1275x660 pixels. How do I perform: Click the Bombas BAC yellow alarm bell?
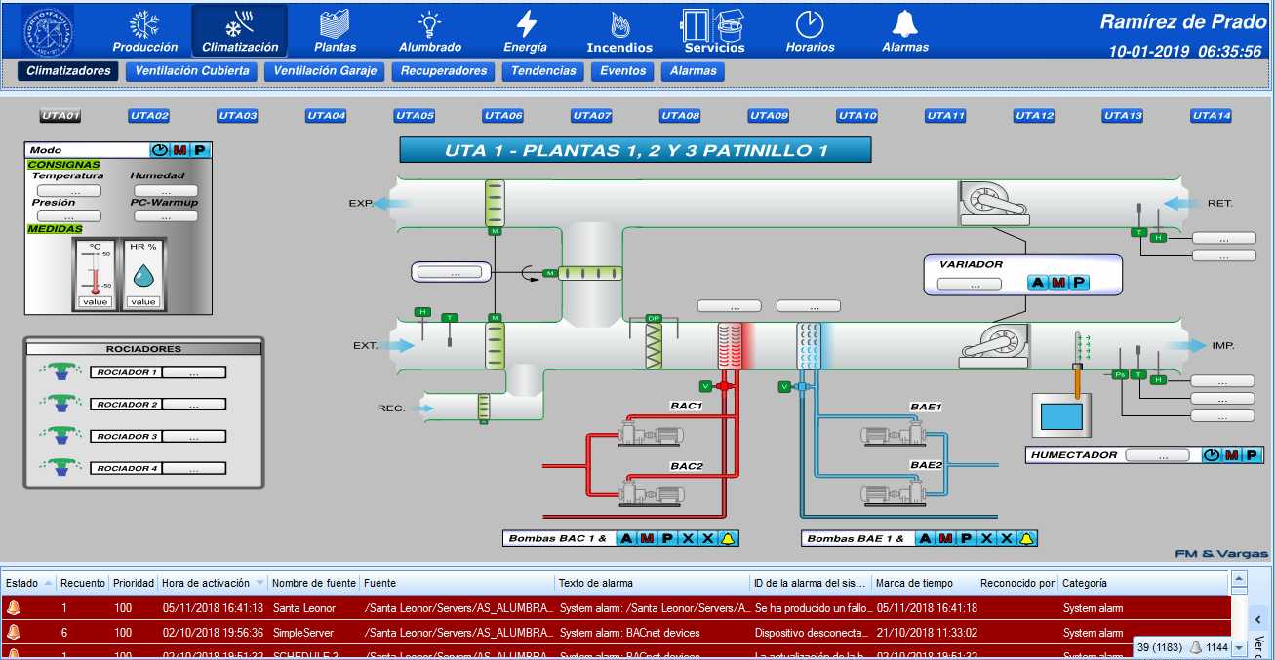tap(727, 539)
